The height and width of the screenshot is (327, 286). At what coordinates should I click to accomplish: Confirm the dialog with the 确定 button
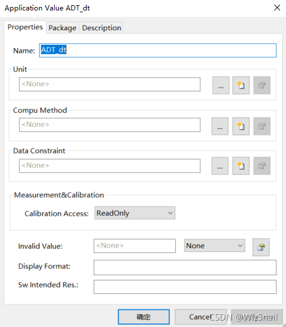[x=144, y=317]
